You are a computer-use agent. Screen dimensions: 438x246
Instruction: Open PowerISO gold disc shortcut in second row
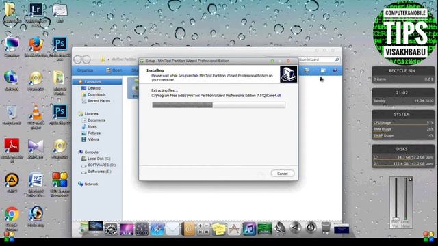[36, 78]
